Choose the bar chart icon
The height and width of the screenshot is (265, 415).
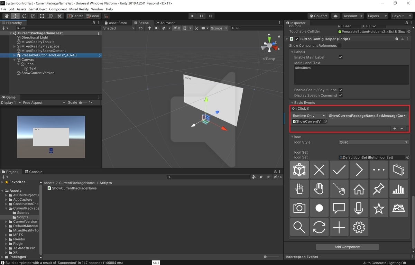(399, 189)
